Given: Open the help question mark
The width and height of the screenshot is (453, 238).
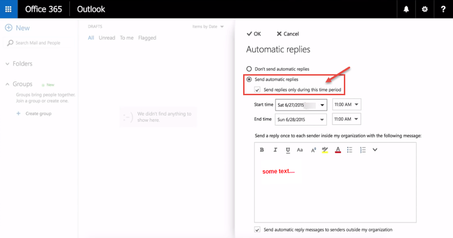Looking at the screenshot, I should (x=443, y=9).
